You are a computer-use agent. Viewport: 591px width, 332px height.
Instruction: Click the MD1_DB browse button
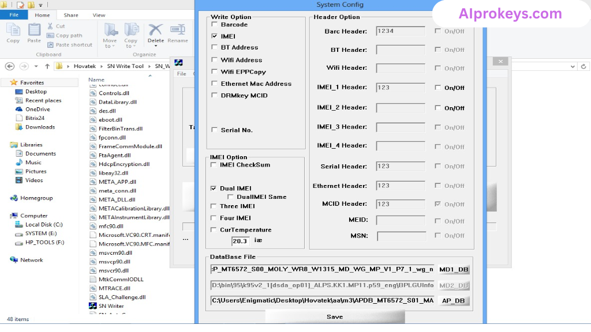click(x=454, y=270)
